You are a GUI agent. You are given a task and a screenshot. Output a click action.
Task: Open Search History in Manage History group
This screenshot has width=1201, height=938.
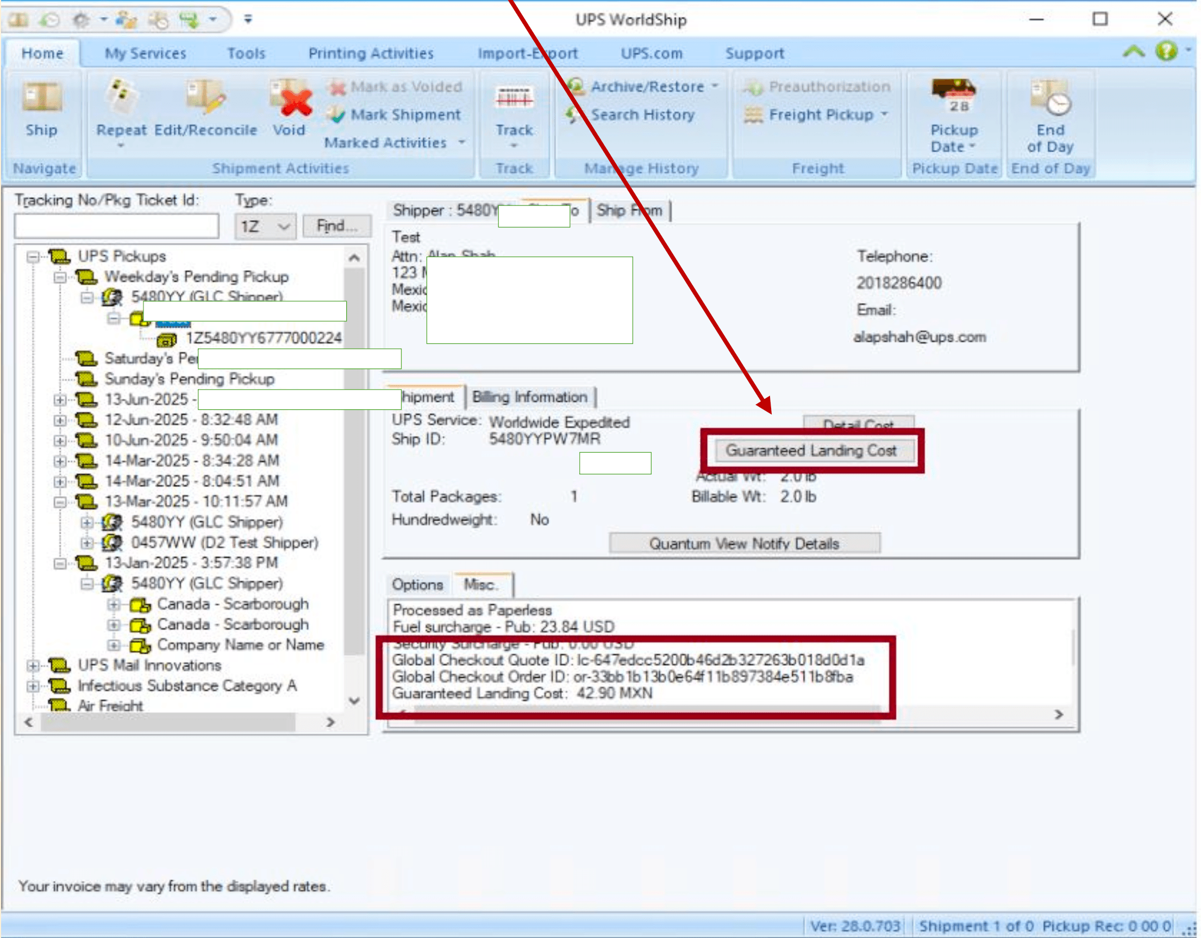tap(630, 115)
